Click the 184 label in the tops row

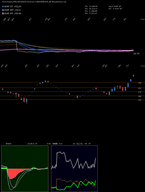click(125, 19)
